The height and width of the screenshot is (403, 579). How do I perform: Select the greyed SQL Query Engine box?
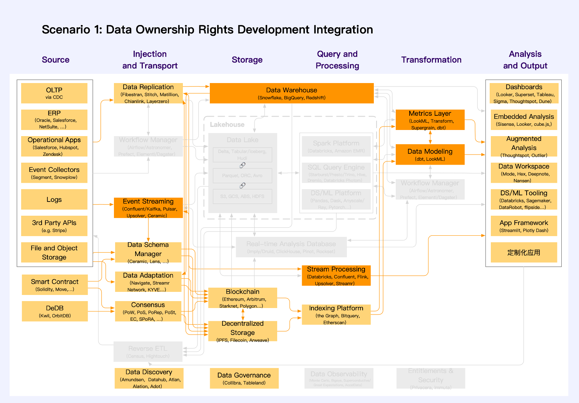(x=336, y=173)
